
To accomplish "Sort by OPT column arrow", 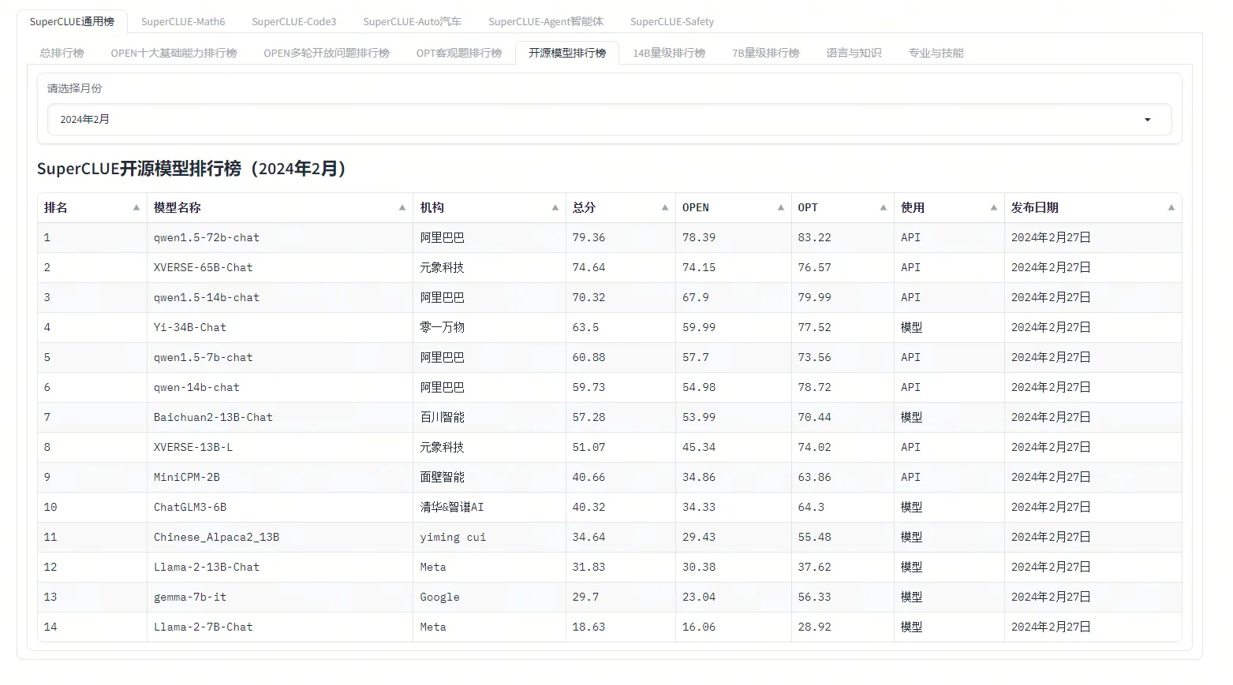I will pos(884,207).
